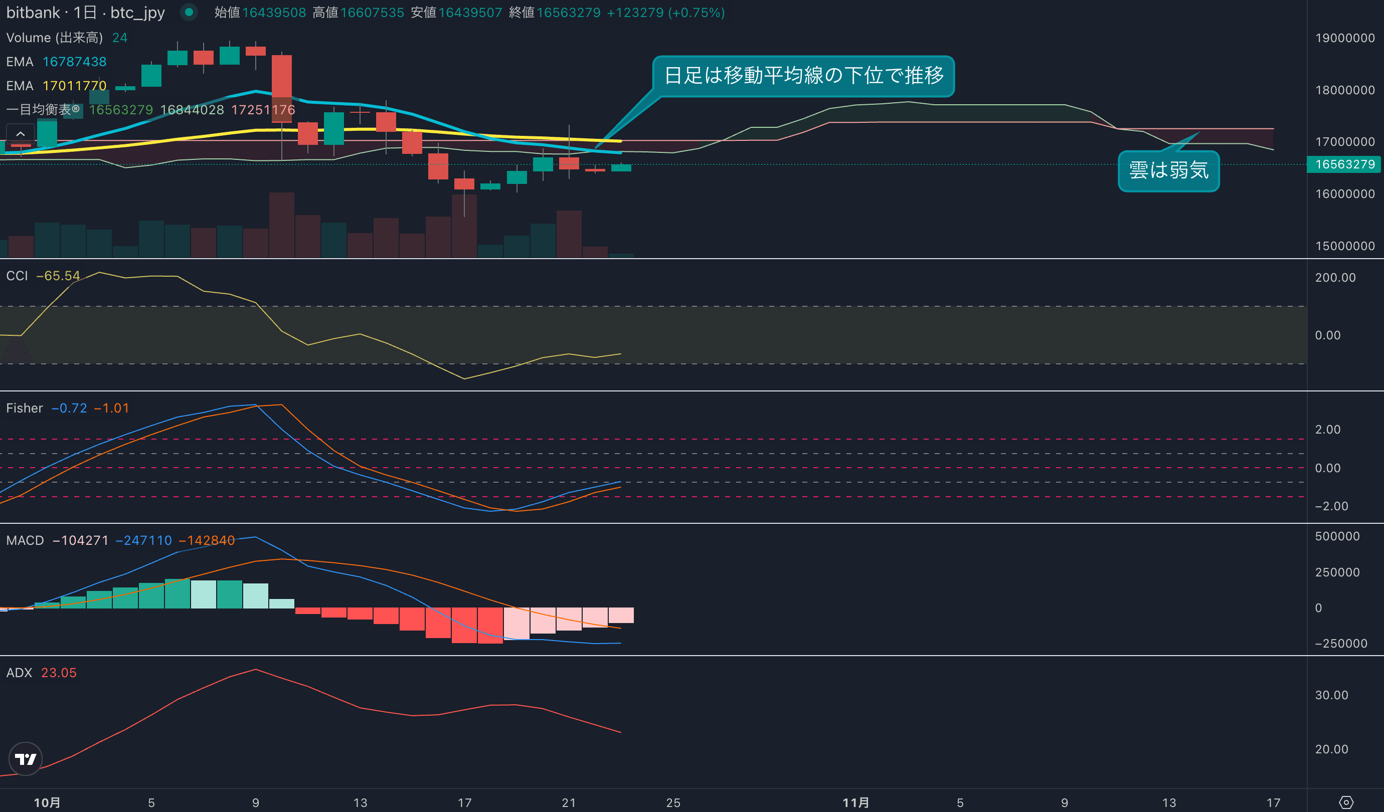
Task: Select the MACD indicator label
Action: pos(25,540)
